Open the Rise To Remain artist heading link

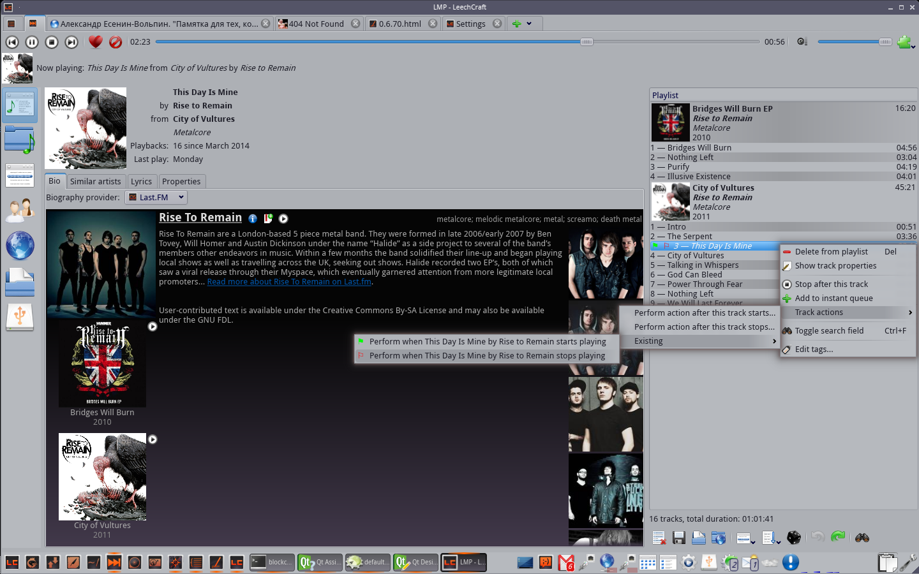pyautogui.click(x=200, y=217)
